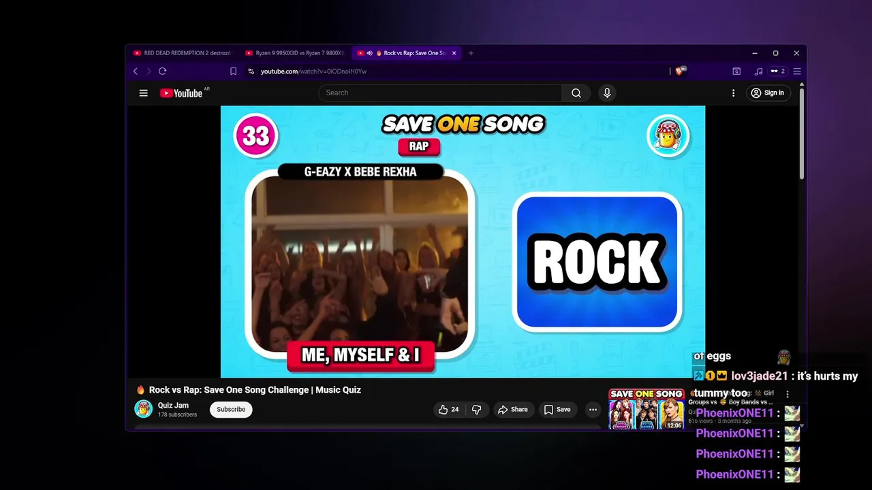Viewport: 872px width, 490px height.
Task: Go forward in browser history
Action: pyautogui.click(x=149, y=71)
